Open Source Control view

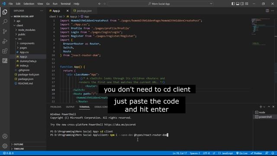coord(5,31)
